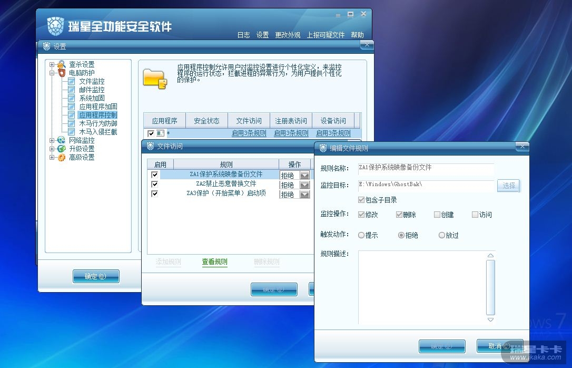Click the 监控目标 path field

426,185
